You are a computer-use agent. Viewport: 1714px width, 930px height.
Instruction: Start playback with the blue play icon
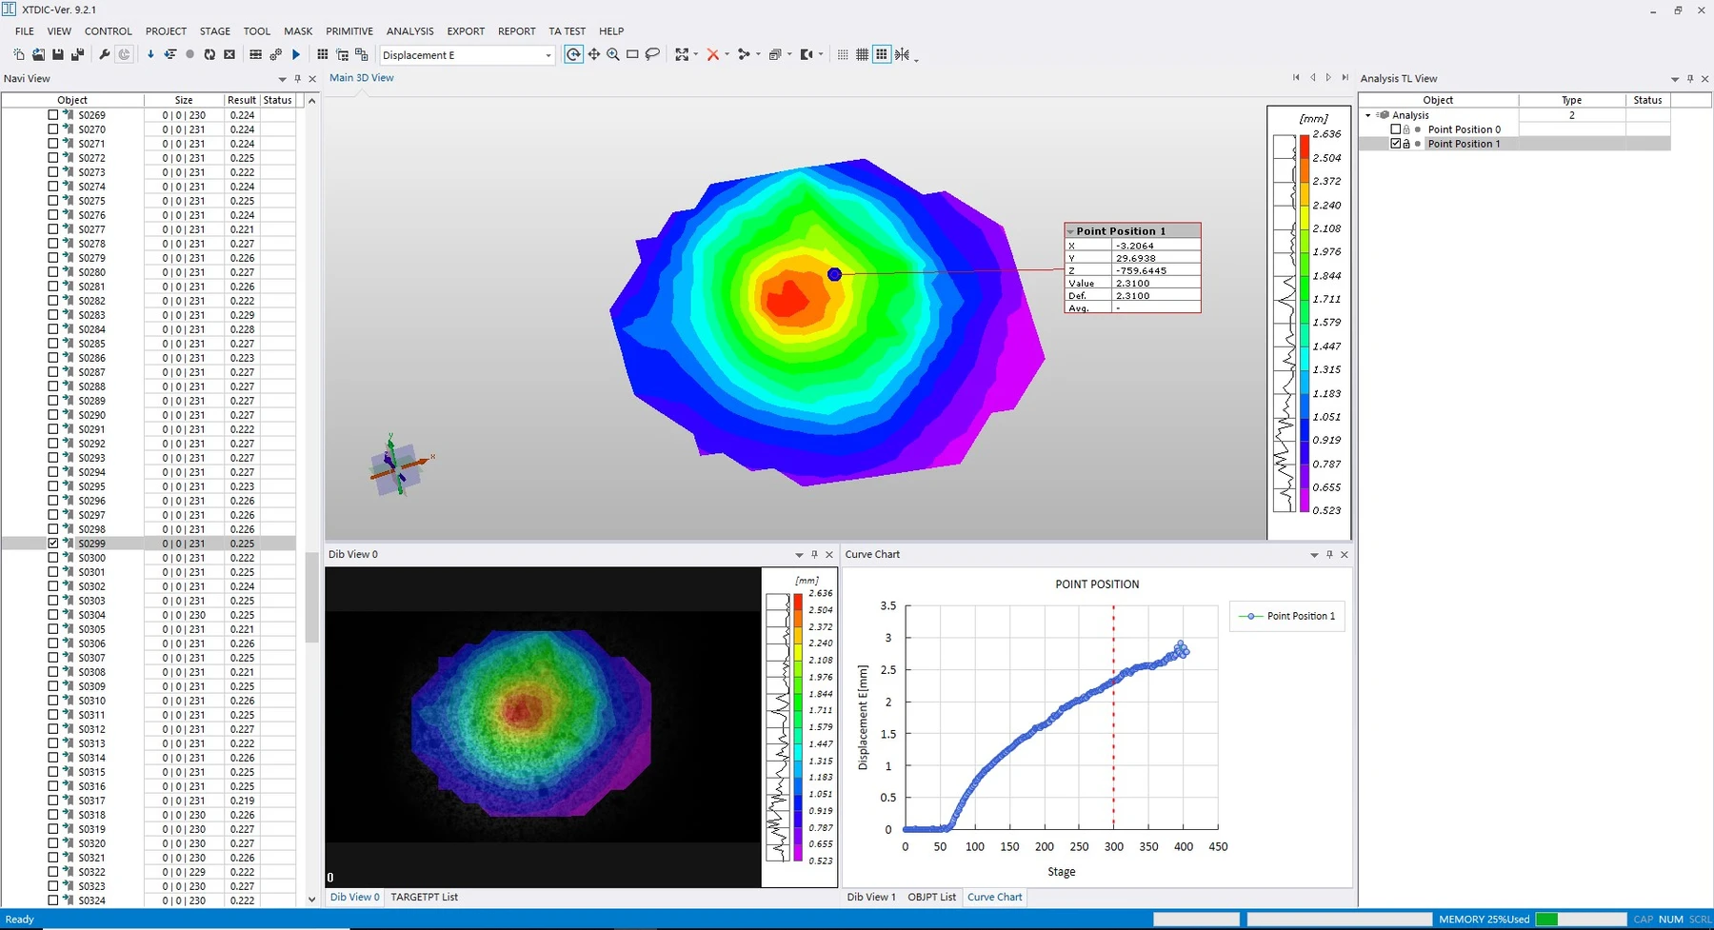(296, 55)
